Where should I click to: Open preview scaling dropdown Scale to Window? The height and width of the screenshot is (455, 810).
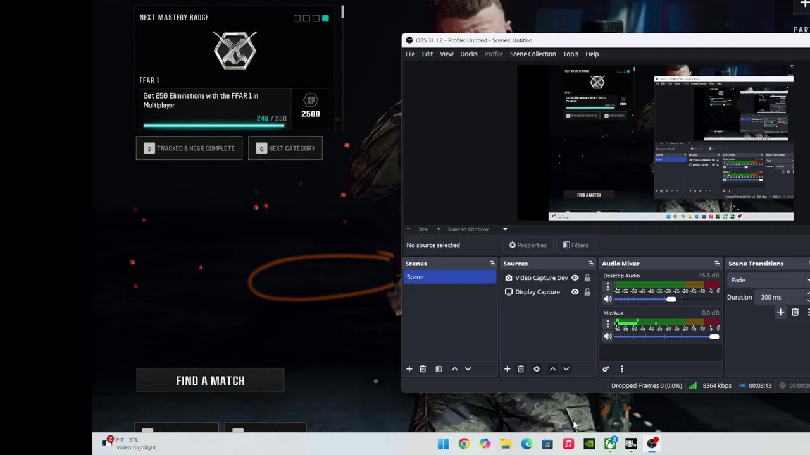point(477,229)
